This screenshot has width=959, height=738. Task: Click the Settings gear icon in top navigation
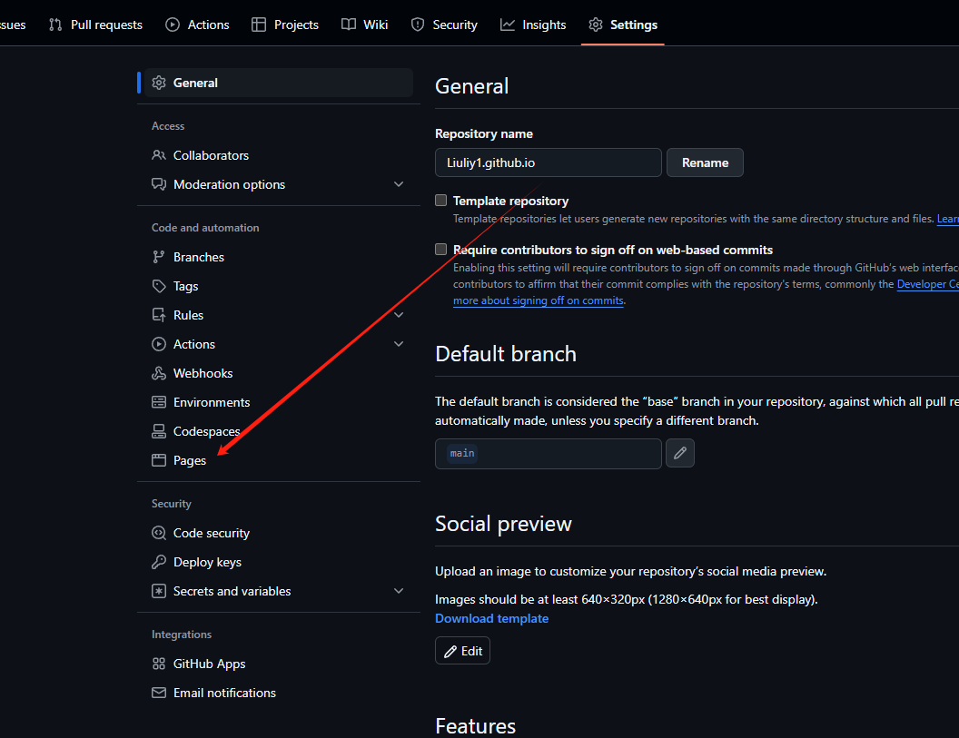coord(596,25)
